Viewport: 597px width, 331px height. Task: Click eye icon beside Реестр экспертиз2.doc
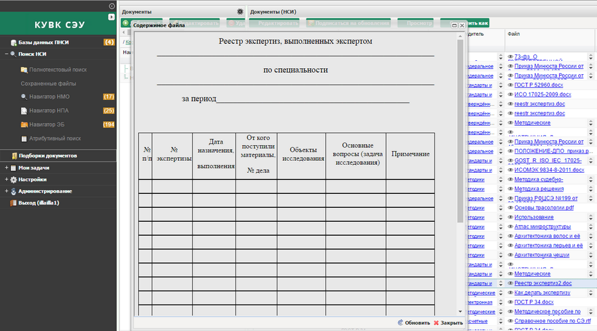click(x=510, y=283)
